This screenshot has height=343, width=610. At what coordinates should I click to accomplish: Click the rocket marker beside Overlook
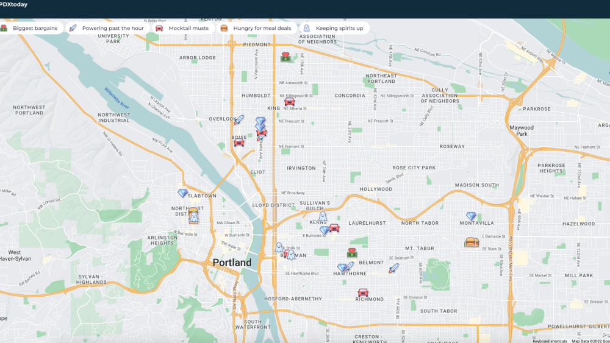click(x=239, y=119)
